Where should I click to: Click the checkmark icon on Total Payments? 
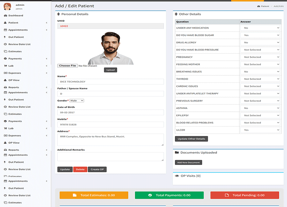click(150, 195)
